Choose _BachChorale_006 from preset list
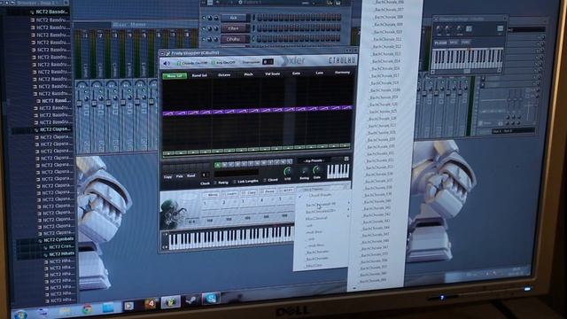The image size is (567, 319). 389,3
